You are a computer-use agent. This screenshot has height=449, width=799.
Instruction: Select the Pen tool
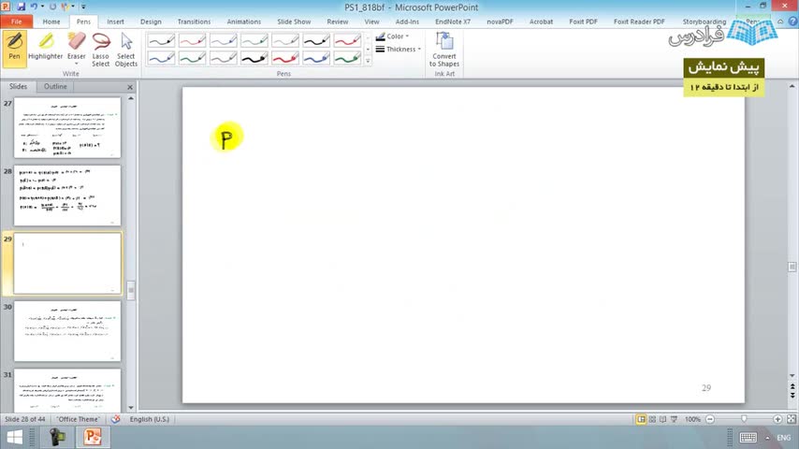click(x=14, y=49)
